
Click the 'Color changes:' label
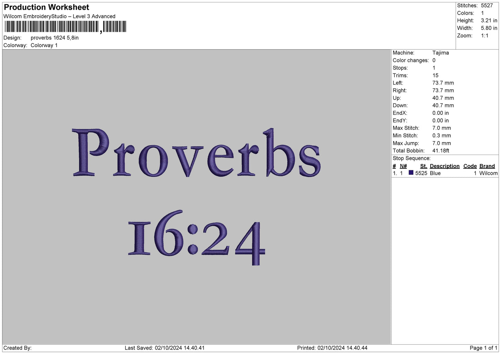tap(411, 60)
